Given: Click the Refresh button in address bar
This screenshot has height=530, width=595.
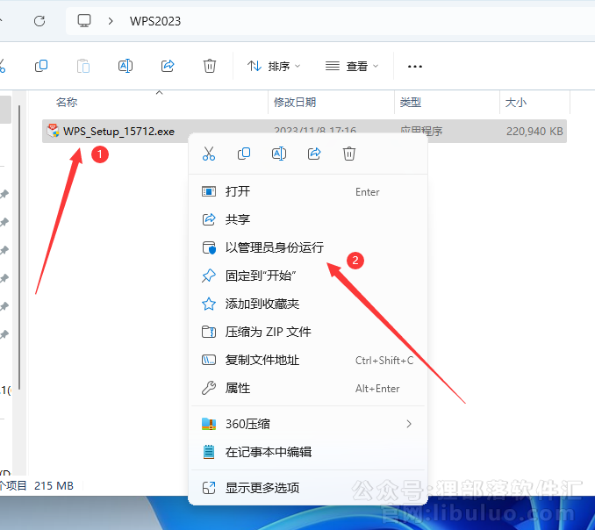Looking at the screenshot, I should (39, 21).
